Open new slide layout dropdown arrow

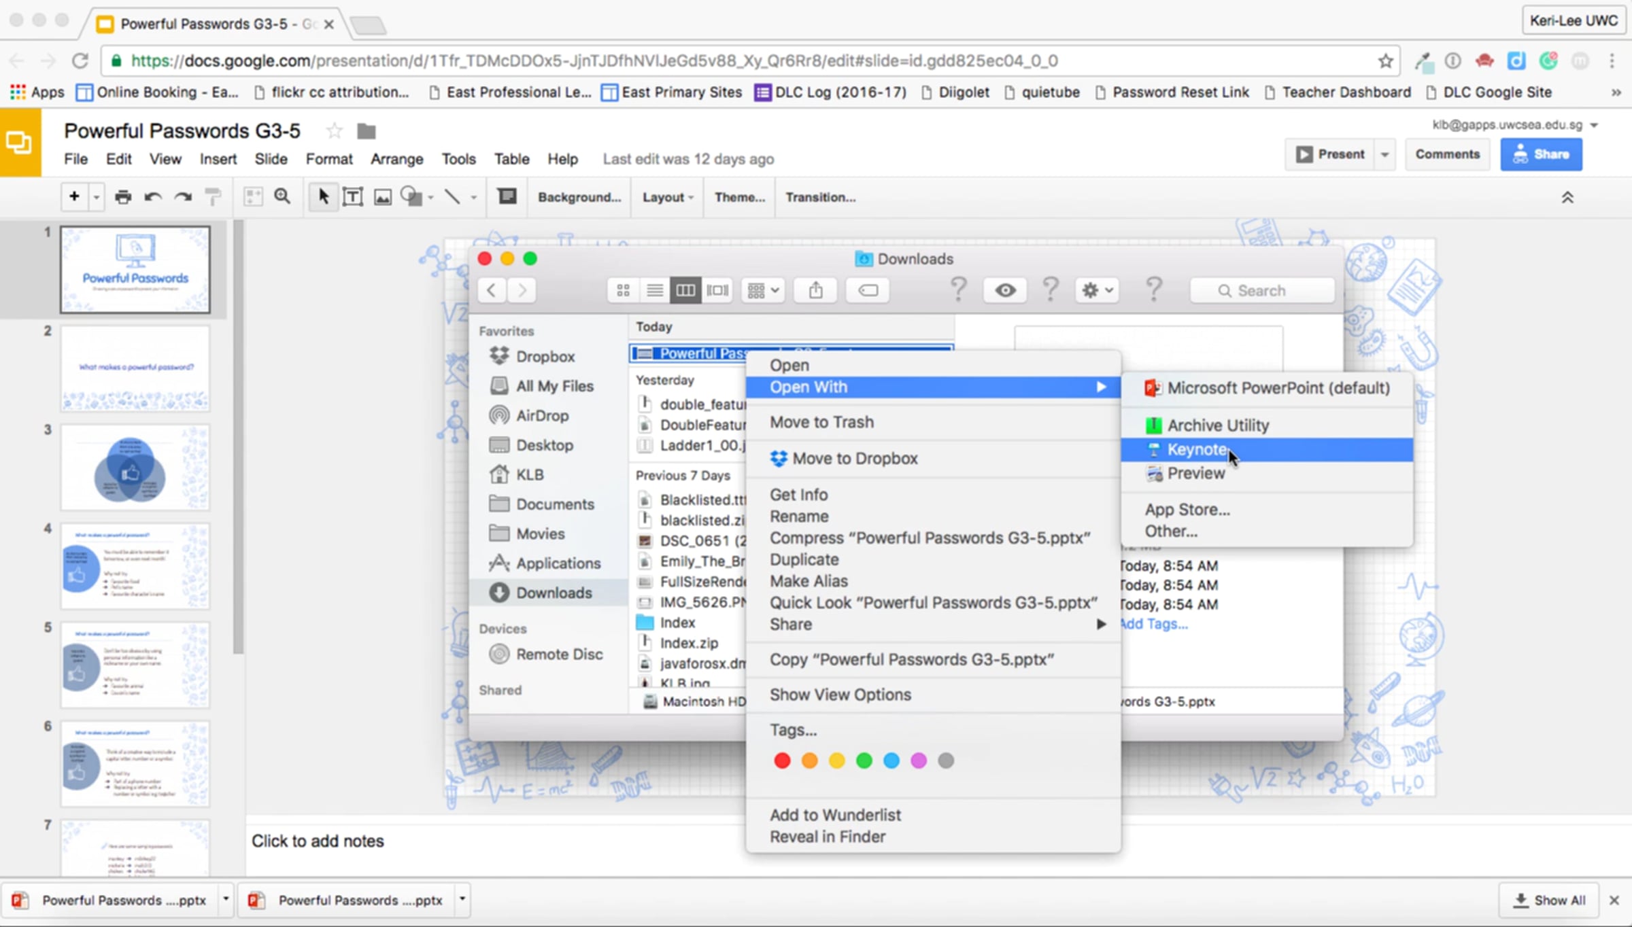(97, 197)
